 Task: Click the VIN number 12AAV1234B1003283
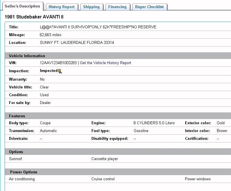pyautogui.click(x=58, y=63)
